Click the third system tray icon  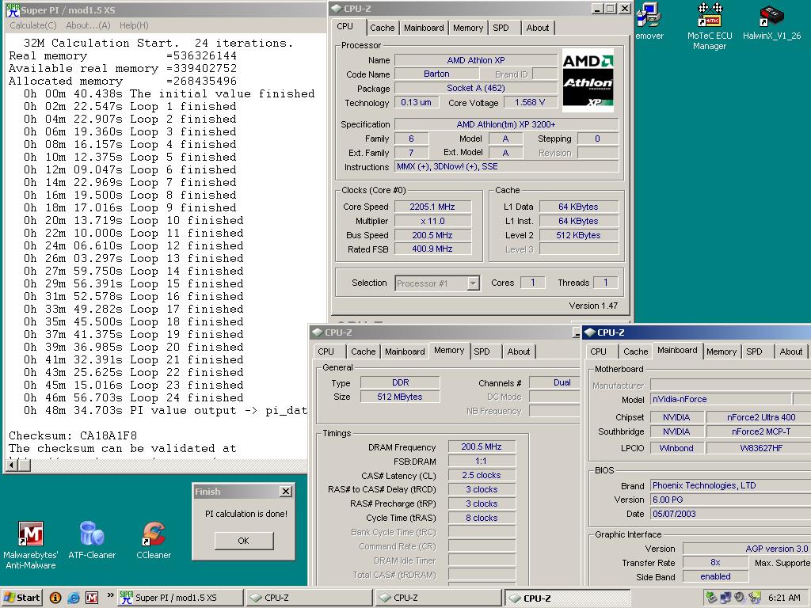click(741, 598)
